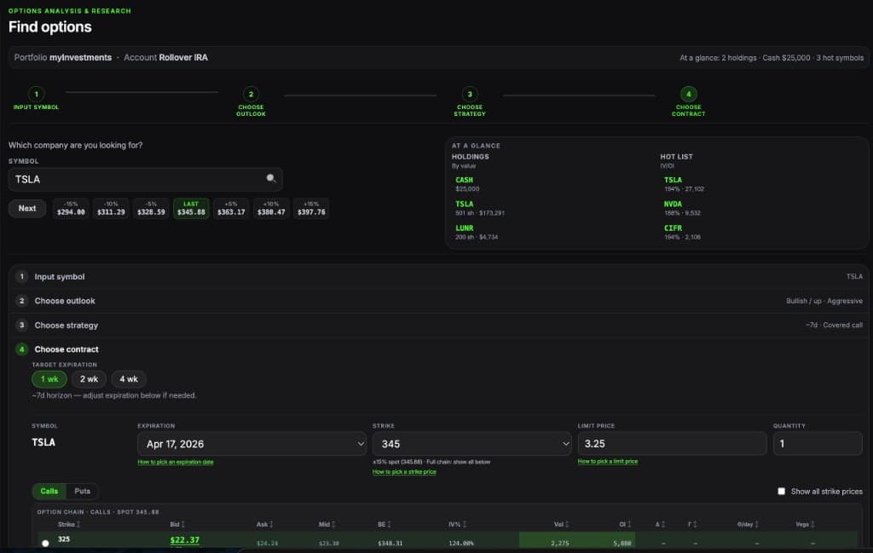Switch target expiration to 2 wk
The image size is (873, 553).
click(x=89, y=378)
